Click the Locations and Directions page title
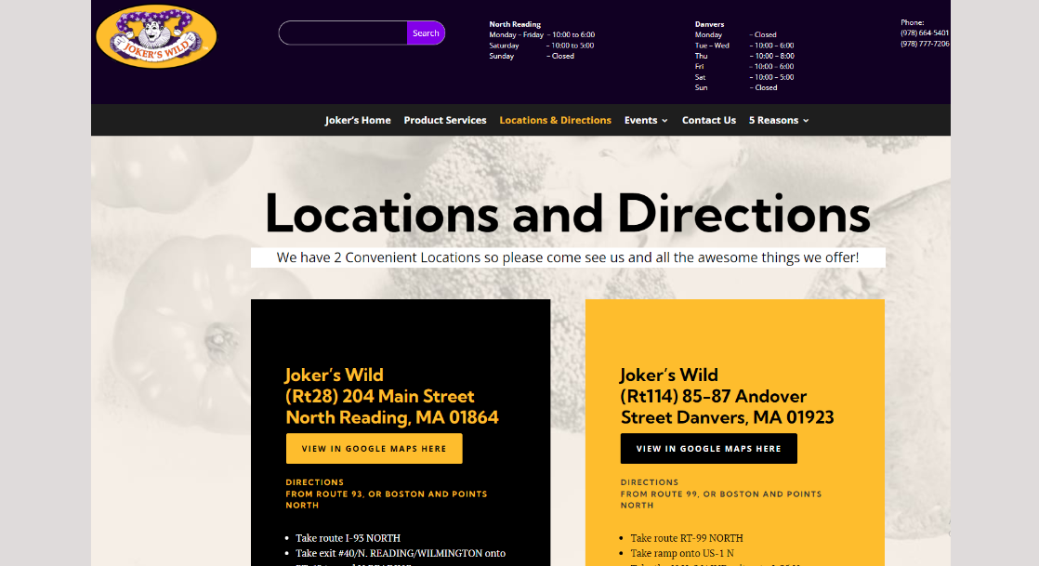This screenshot has height=566, width=1039. (x=567, y=214)
